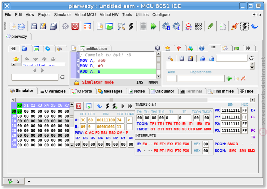Click the Animate single-arrow play icon
The width and height of the screenshot is (267, 189).
coord(123,106)
